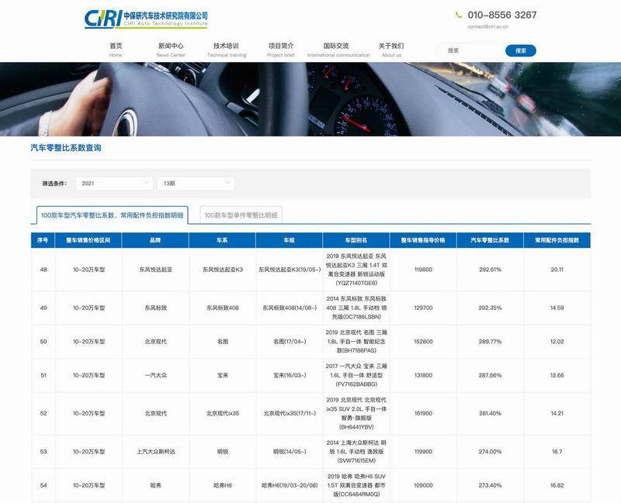This screenshot has height=503, width=621.
Task: Click the 宝来(16/03-) group cell
Action: (290, 375)
